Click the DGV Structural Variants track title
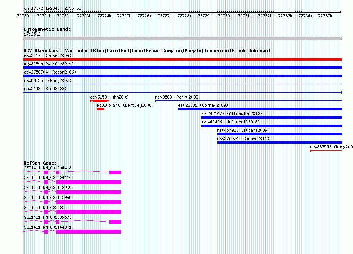Screen dimensions: 353x254 tap(147, 51)
